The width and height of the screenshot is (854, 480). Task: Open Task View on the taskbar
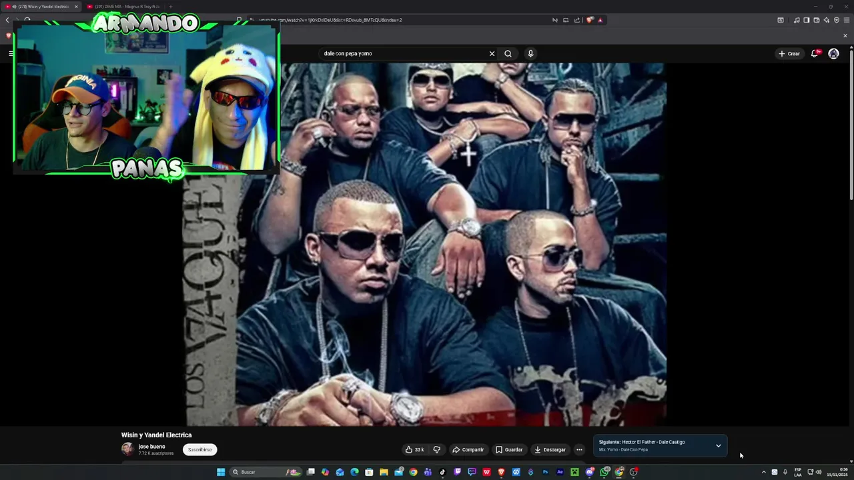(311, 472)
